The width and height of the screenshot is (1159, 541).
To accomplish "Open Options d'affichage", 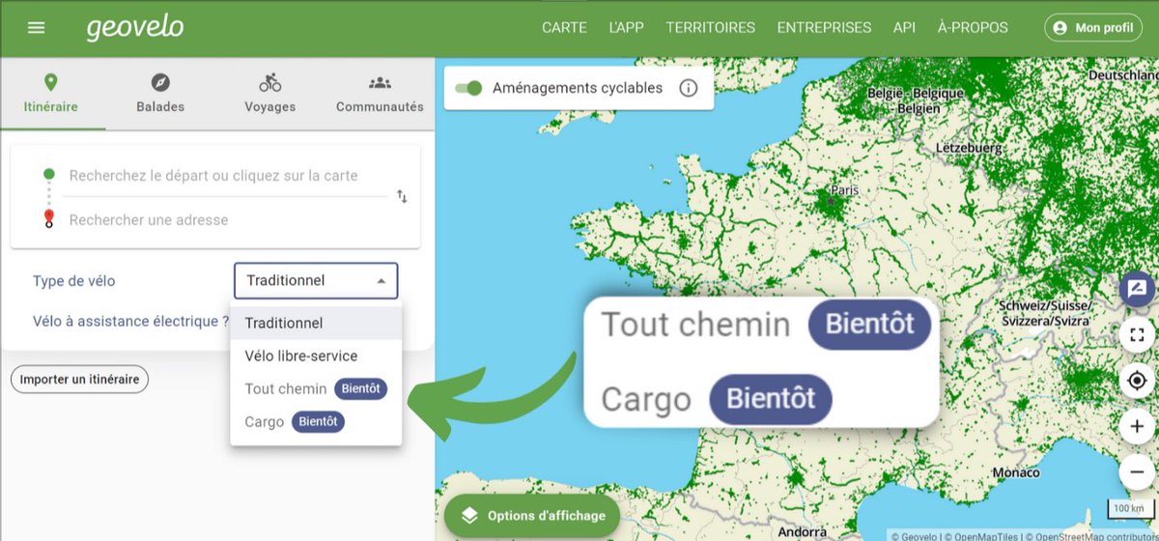I will (532, 515).
